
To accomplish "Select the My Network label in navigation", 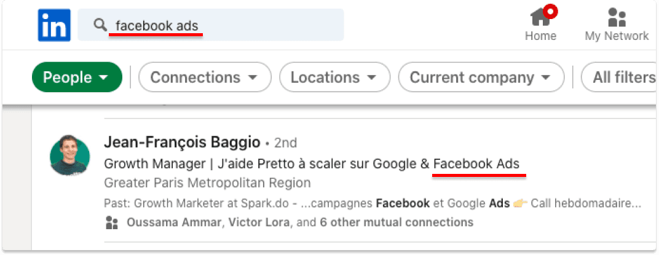I will [617, 36].
